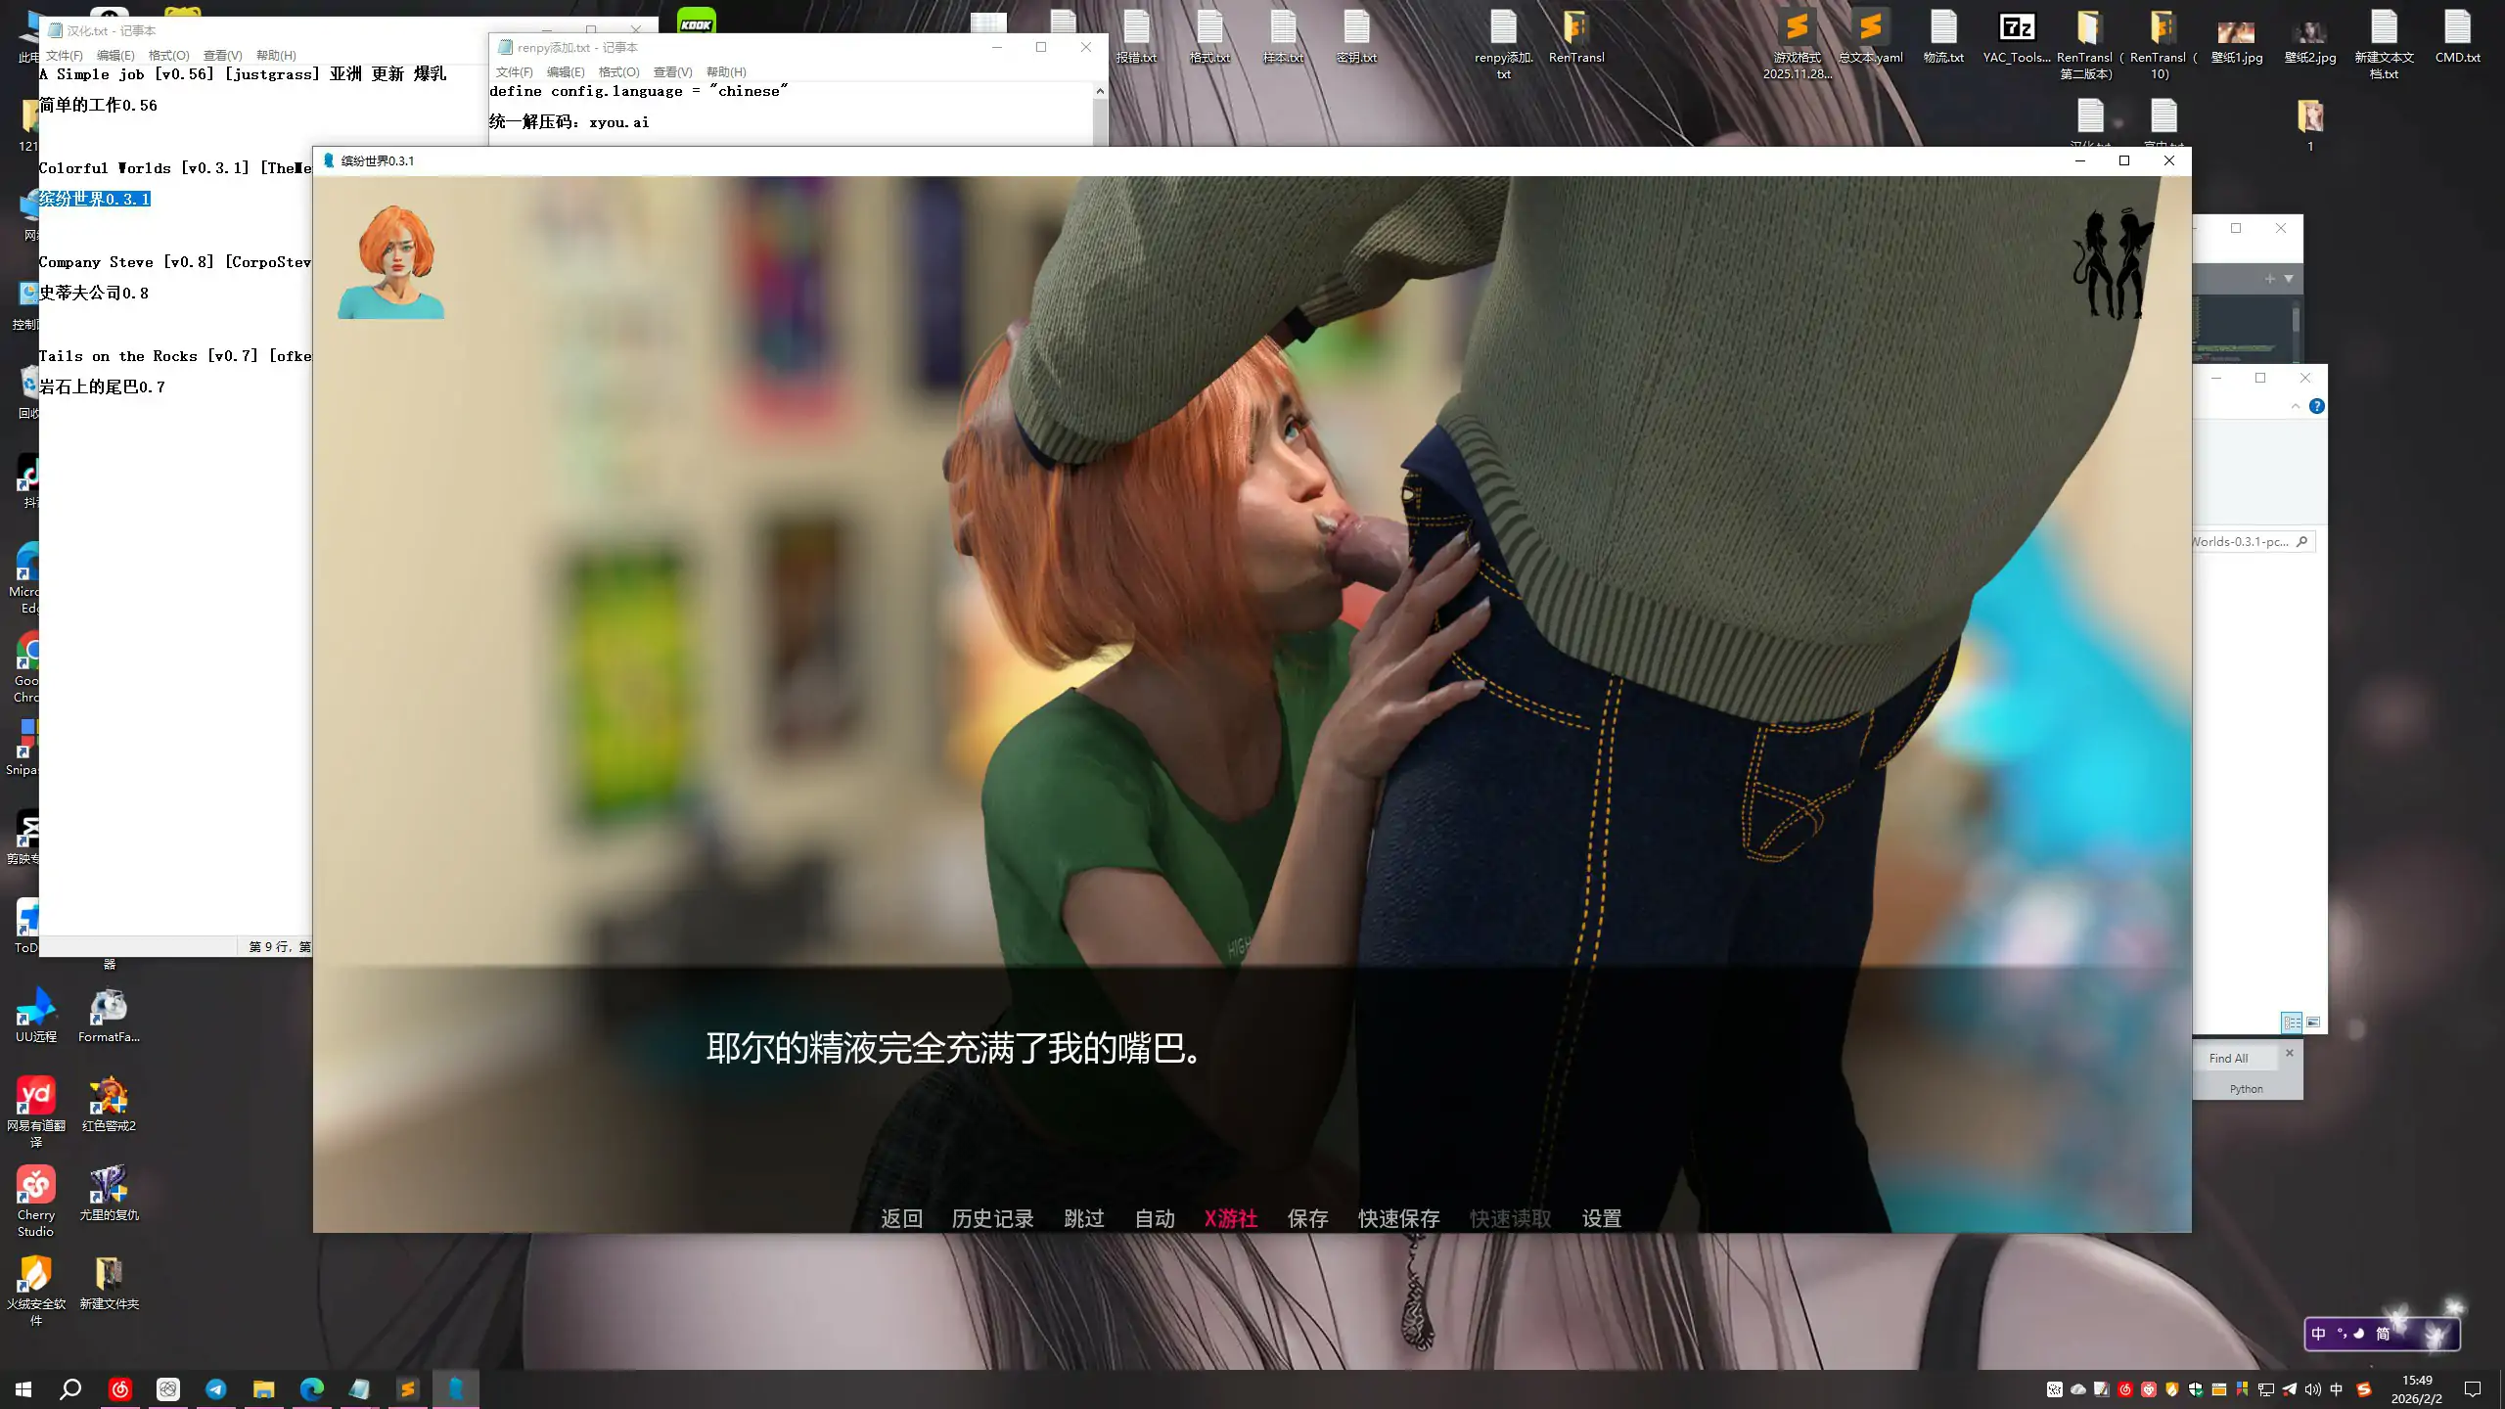The width and height of the screenshot is (2505, 1409).
Task: Click the Telegram icon in the taskbar
Action: (x=215, y=1388)
